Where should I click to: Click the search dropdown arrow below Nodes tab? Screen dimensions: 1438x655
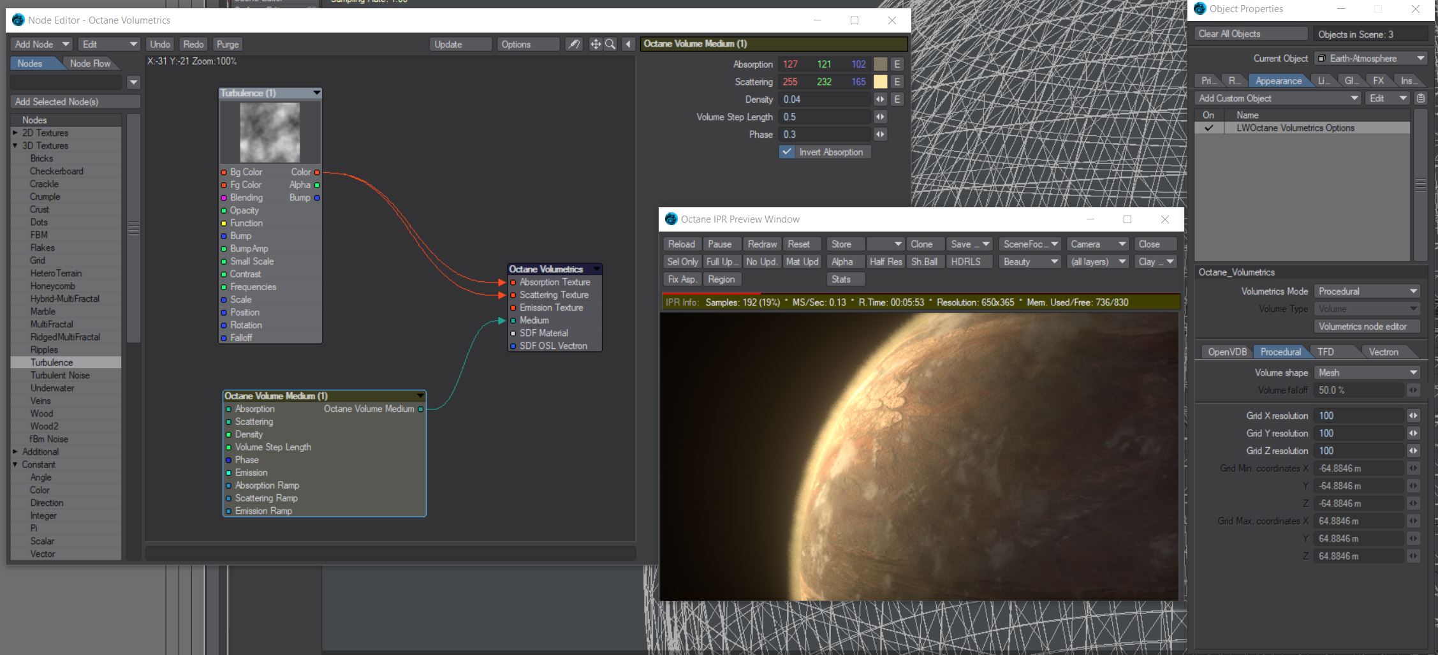[x=133, y=82]
